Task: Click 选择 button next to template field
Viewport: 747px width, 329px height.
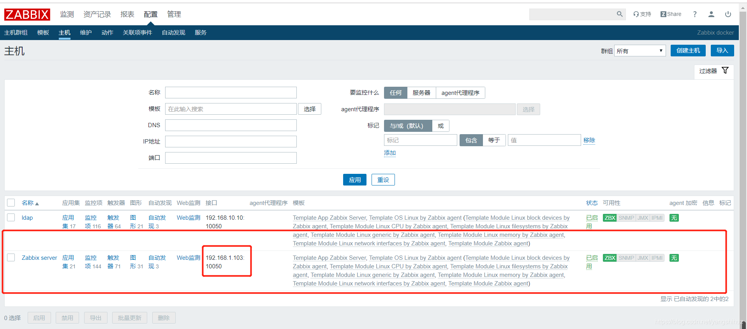Action: (310, 109)
